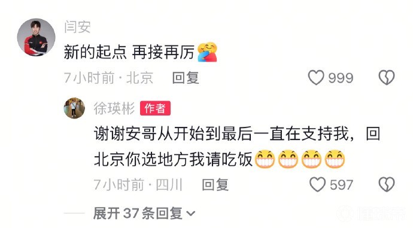Click the last grinning emoji in the reply
413x228 pixels.
pos(335,159)
